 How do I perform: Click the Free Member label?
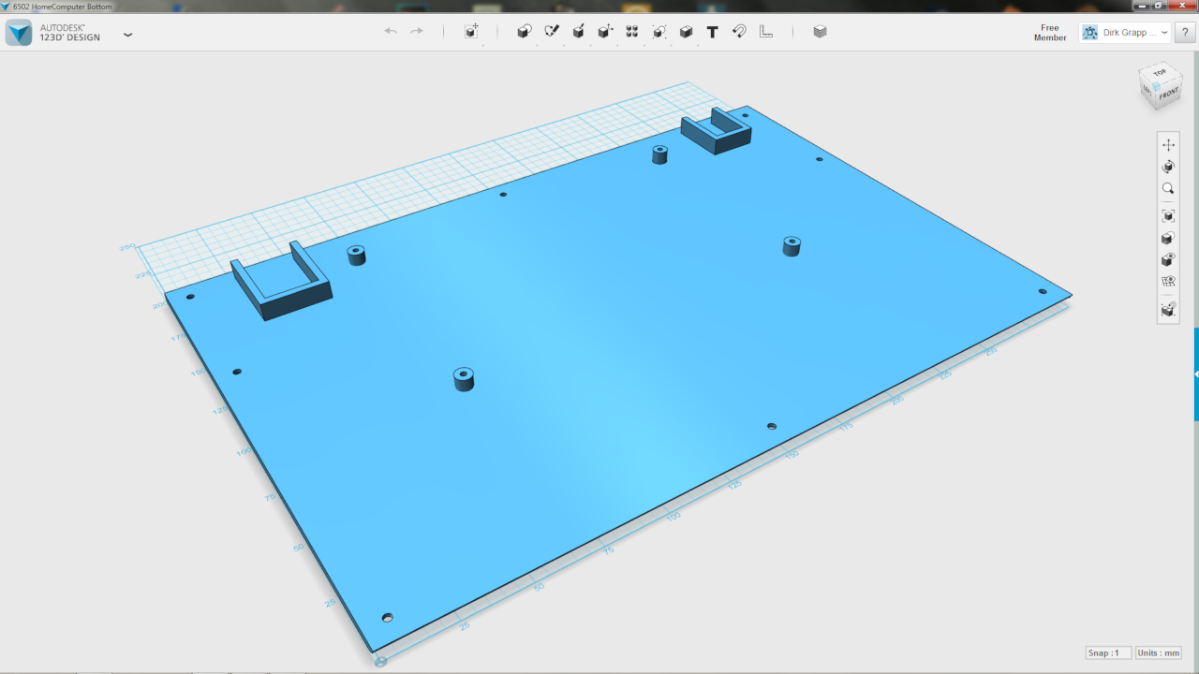(1050, 33)
